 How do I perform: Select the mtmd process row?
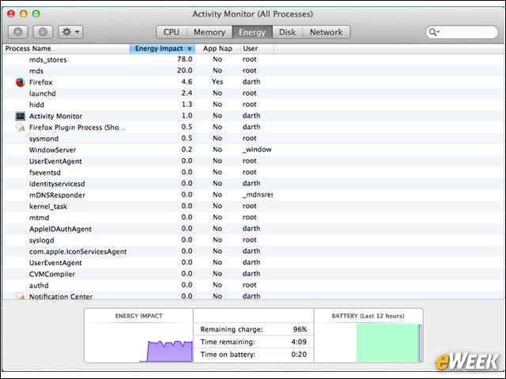253,218
